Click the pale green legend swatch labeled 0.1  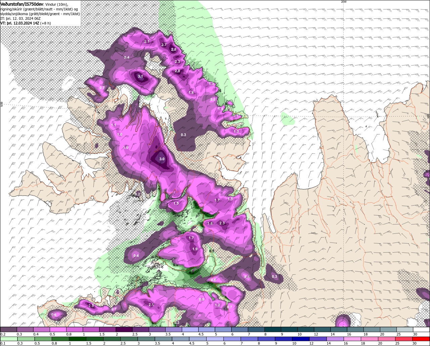[8, 339]
